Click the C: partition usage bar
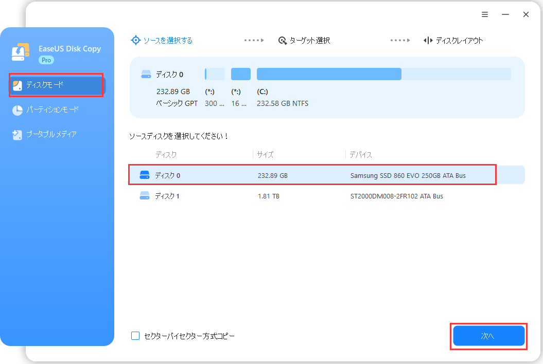Viewport: 543px width, 364px height. point(383,74)
